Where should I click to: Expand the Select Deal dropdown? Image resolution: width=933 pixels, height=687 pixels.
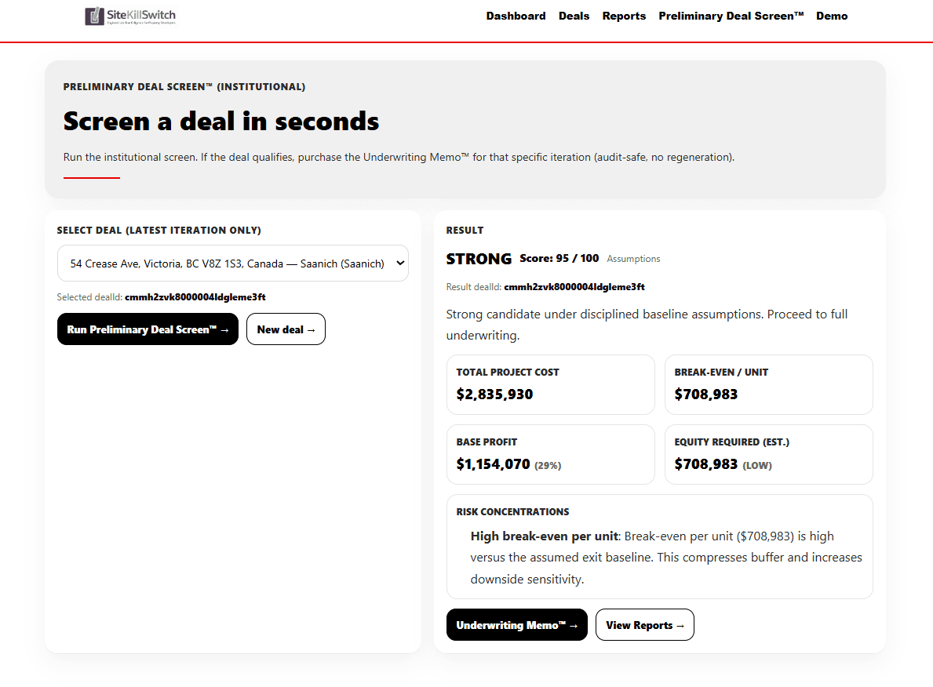(232, 264)
